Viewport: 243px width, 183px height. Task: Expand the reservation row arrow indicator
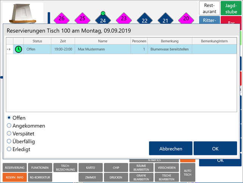click(x=9, y=49)
